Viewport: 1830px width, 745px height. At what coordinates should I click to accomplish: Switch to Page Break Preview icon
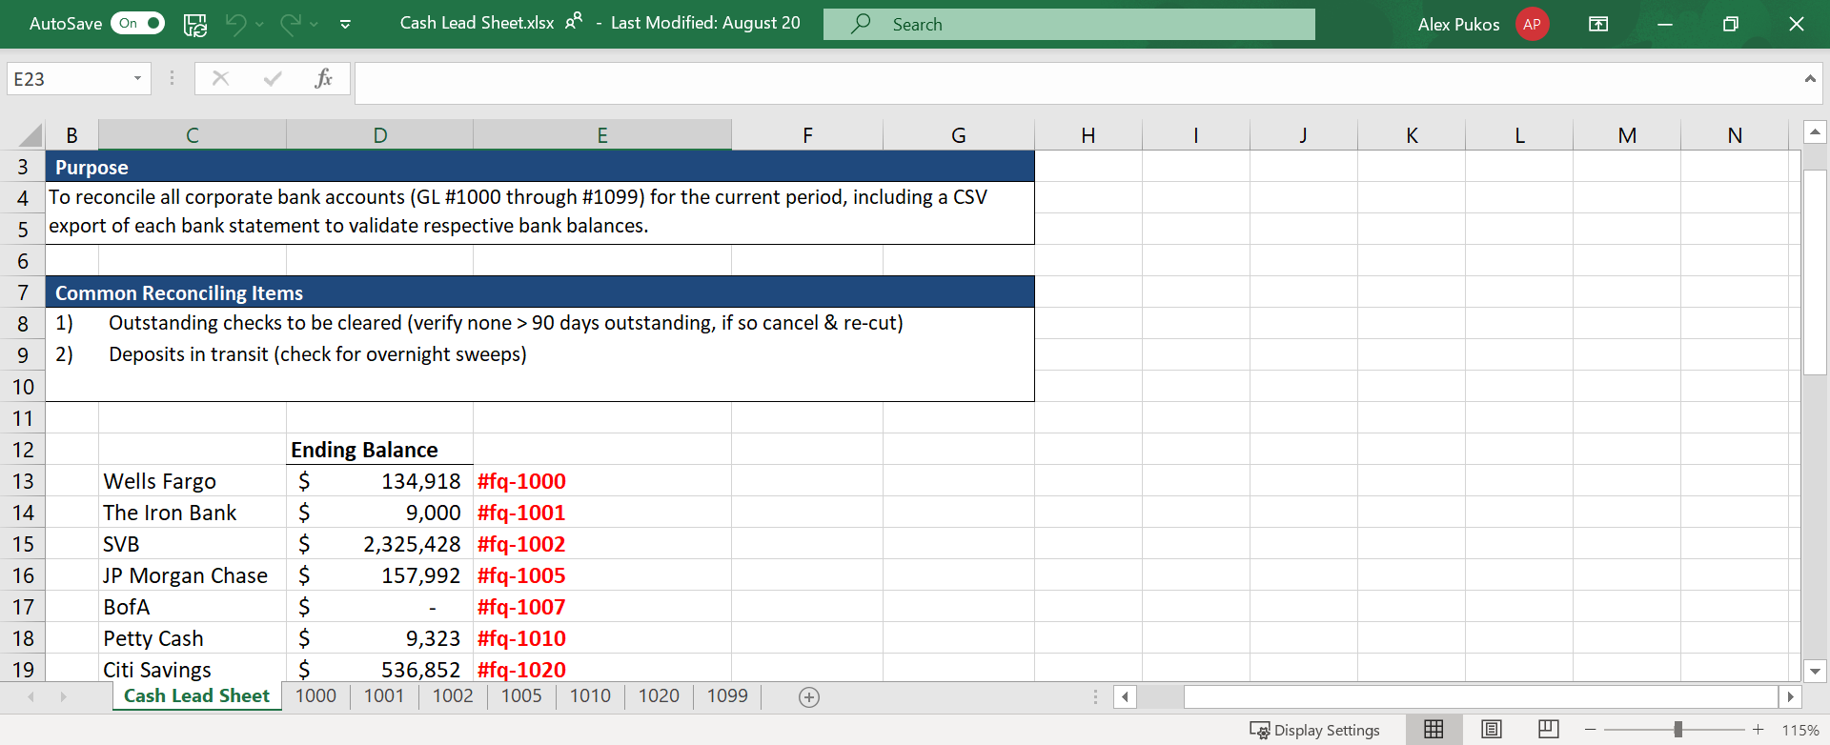(1549, 730)
